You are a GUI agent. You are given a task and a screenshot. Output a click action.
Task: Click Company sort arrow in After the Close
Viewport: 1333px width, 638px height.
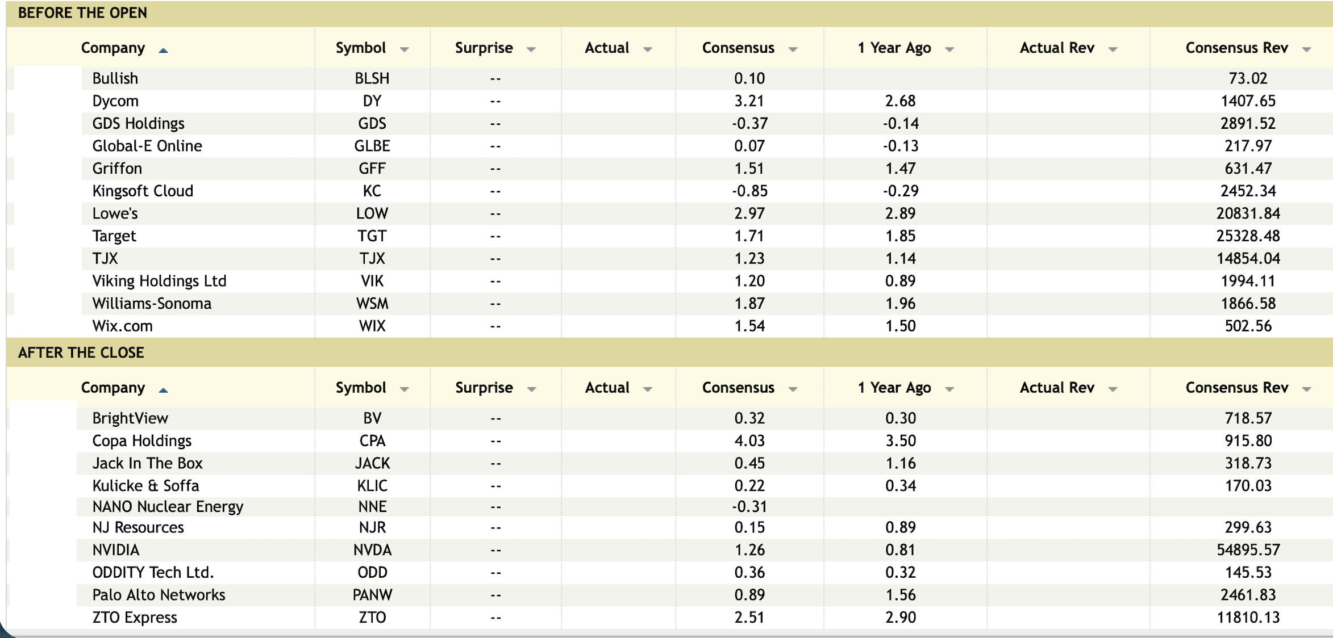pyautogui.click(x=164, y=390)
